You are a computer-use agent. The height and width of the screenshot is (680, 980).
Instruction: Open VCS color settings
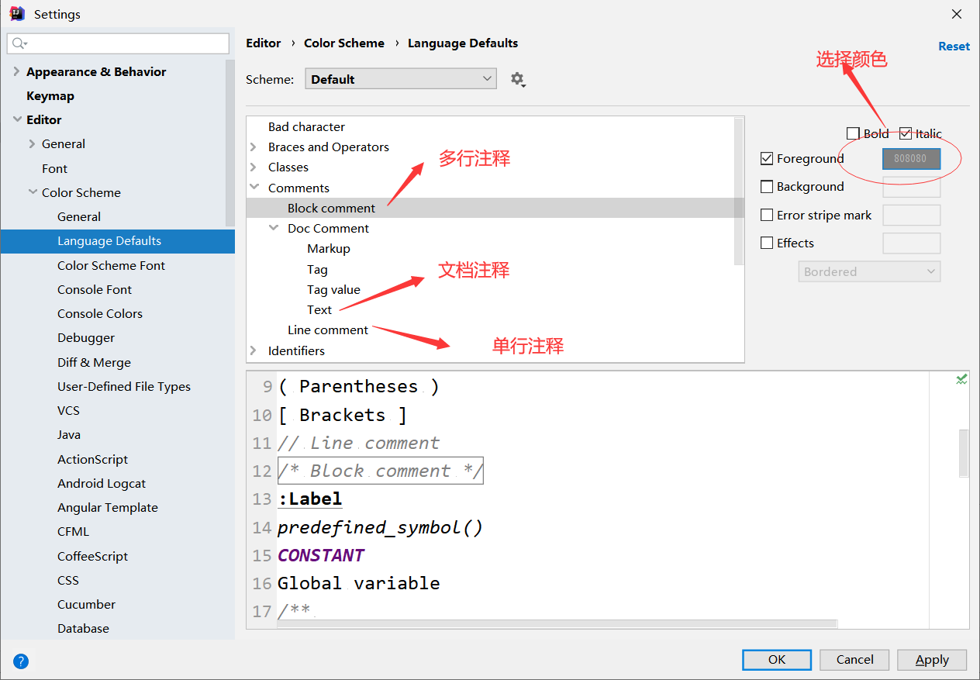click(x=68, y=410)
